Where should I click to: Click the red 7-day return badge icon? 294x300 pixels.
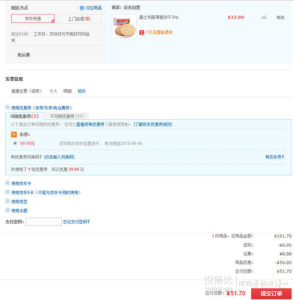pos(142,33)
